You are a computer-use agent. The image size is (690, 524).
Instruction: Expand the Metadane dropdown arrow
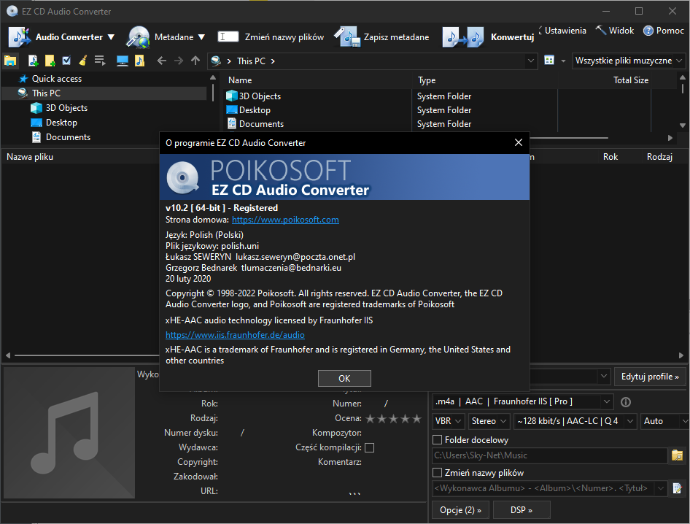point(201,37)
